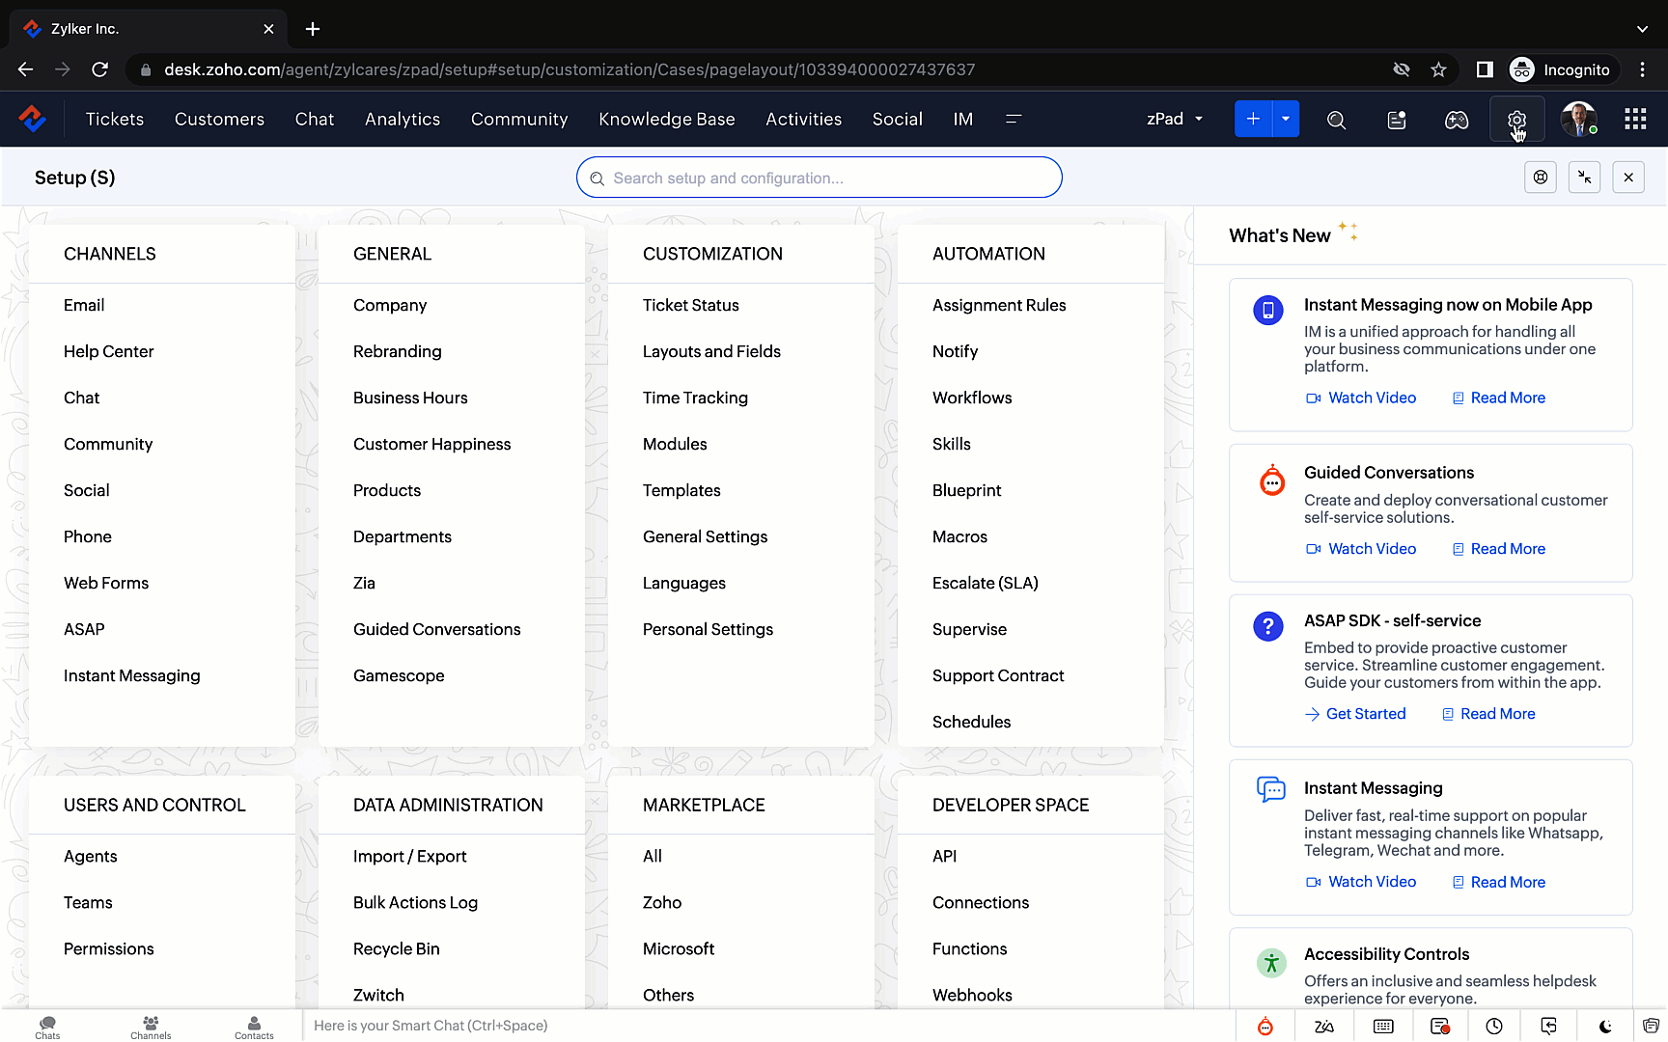Expand the zPad department dropdown
The width and height of the screenshot is (1668, 1042).
[1175, 119]
